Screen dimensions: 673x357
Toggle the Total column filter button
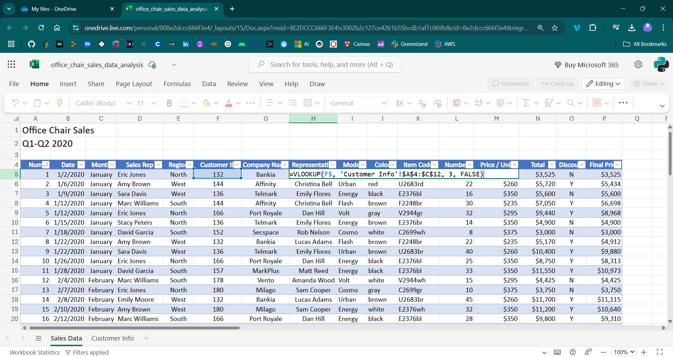[552, 165]
